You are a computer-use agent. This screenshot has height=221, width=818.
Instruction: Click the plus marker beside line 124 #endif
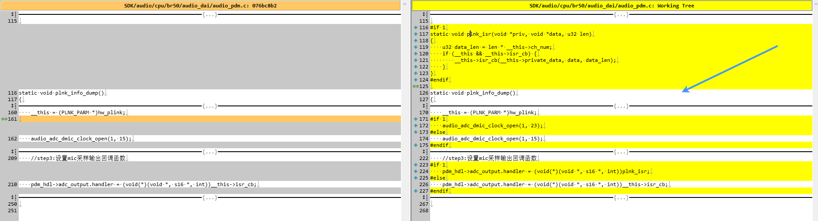pyautogui.click(x=416, y=80)
